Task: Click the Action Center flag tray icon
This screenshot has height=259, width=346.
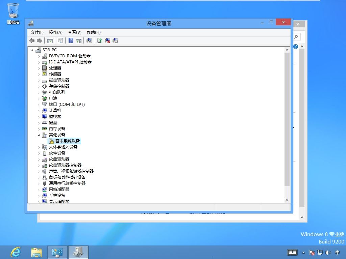Action: point(312,253)
